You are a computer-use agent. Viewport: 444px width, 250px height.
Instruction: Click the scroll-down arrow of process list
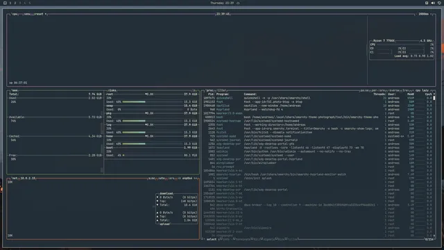pyautogui.click(x=434, y=236)
